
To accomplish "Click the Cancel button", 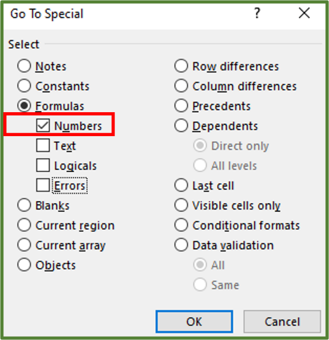I will 282,322.
